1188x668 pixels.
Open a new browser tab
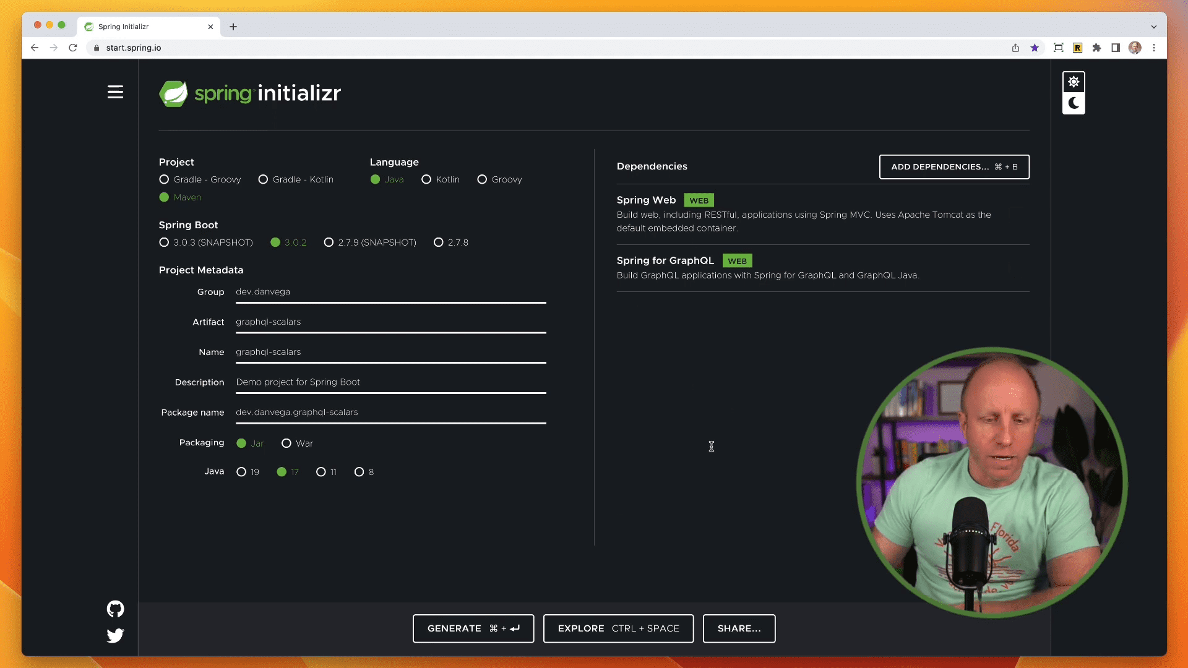tap(233, 27)
